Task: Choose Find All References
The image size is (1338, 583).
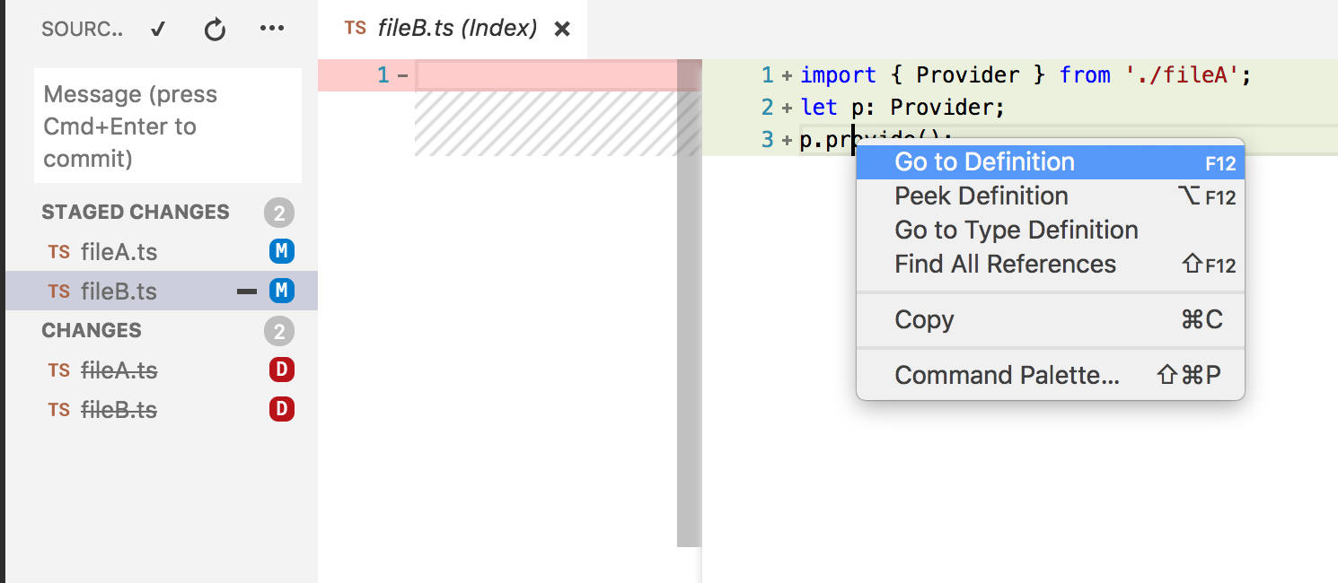Action: (1006, 264)
